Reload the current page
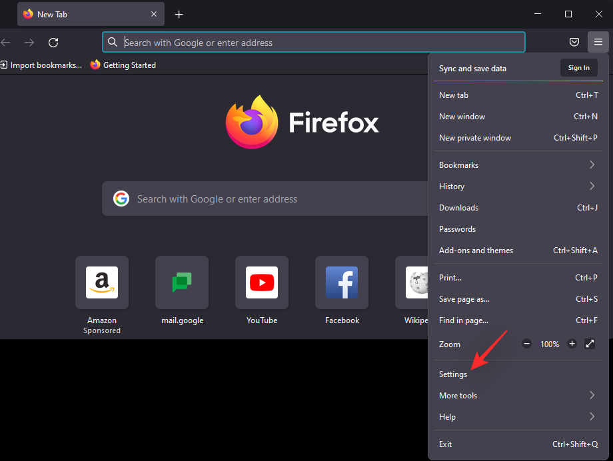The width and height of the screenshot is (613, 461). click(x=53, y=43)
